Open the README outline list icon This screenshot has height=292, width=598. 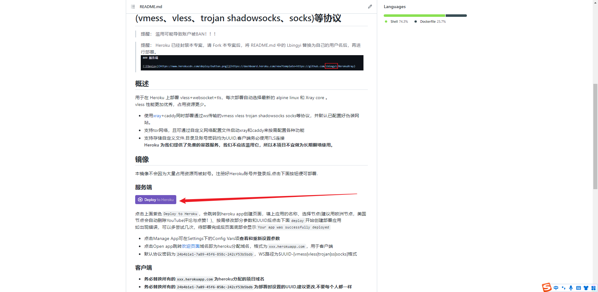click(x=133, y=7)
